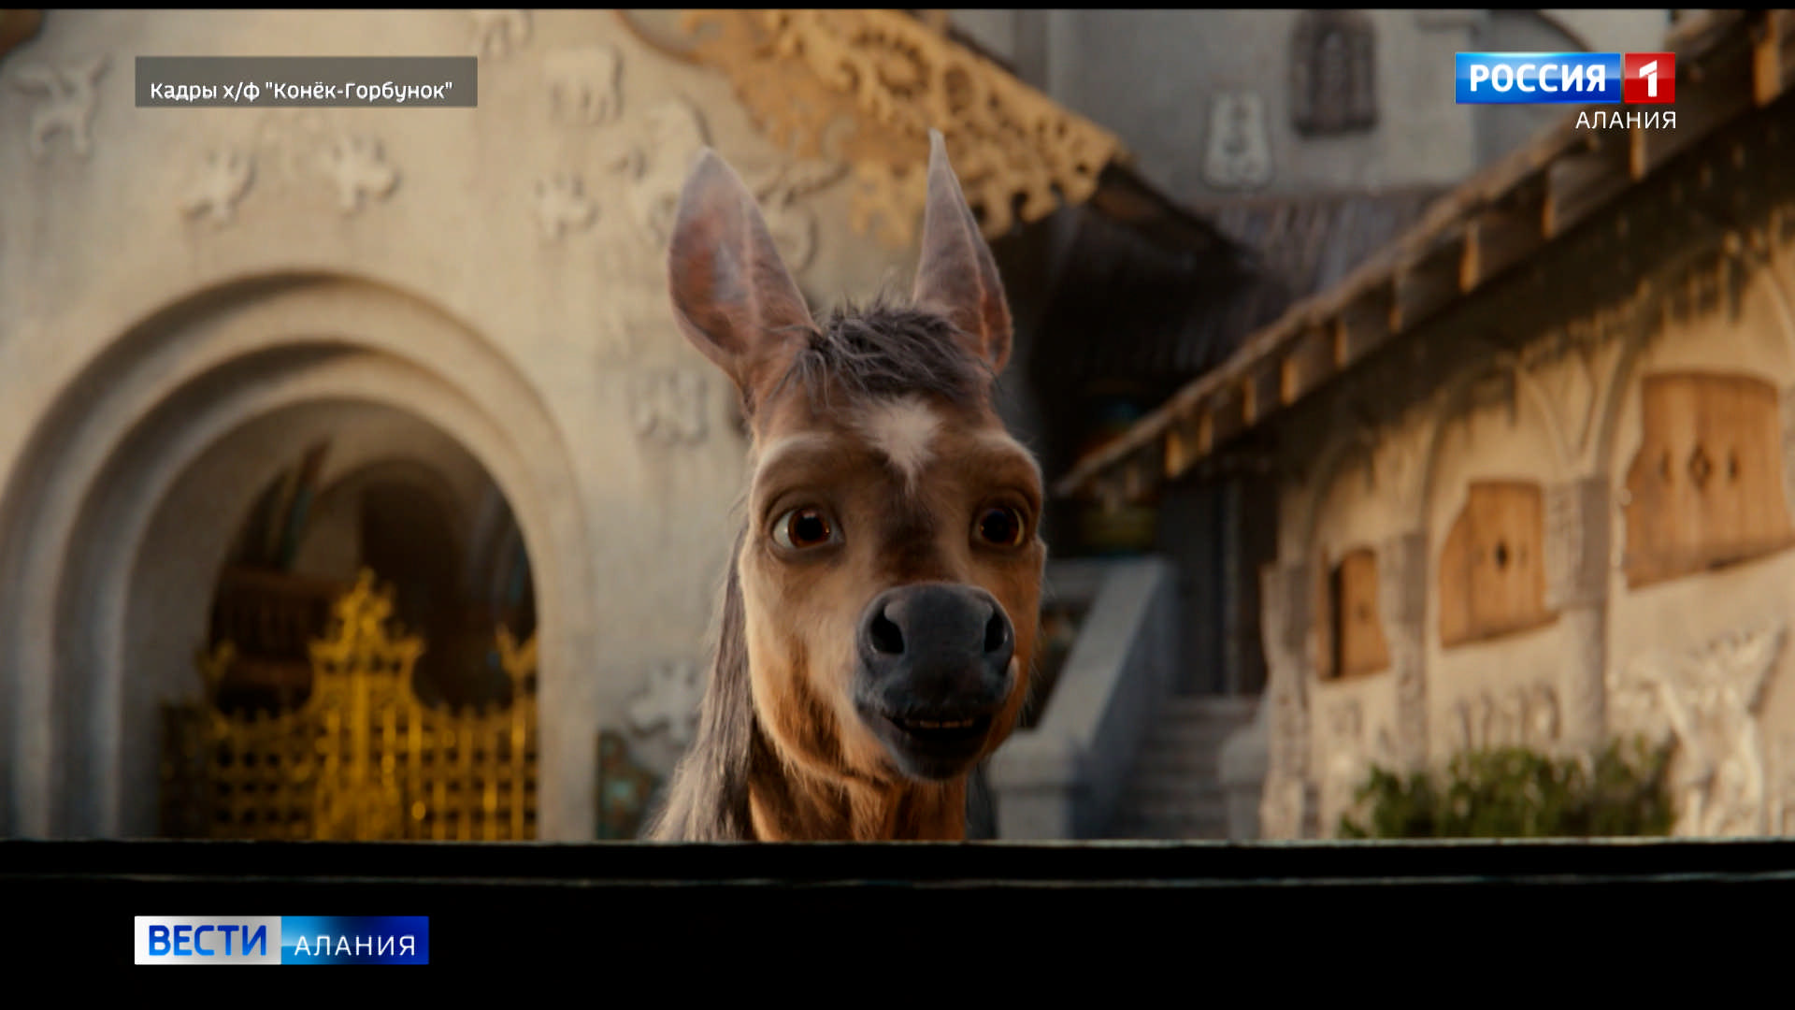
Task: Click the large wooden shutter at far right
Action: (x=1706, y=472)
